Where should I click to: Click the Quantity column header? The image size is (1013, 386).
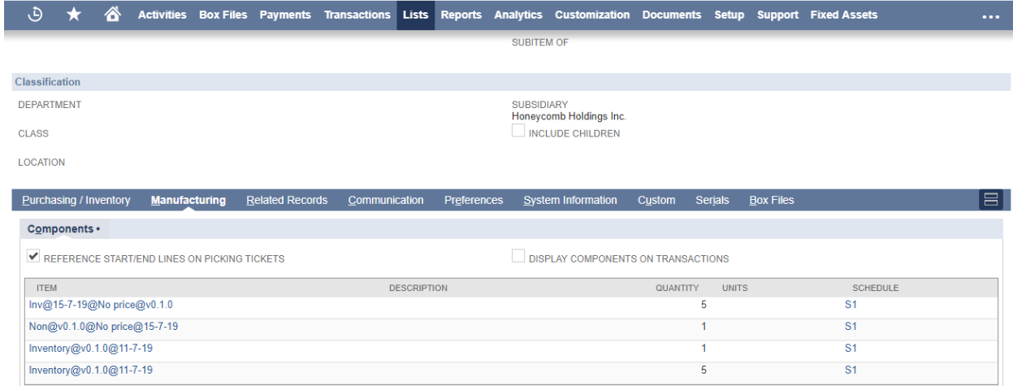pyautogui.click(x=677, y=288)
